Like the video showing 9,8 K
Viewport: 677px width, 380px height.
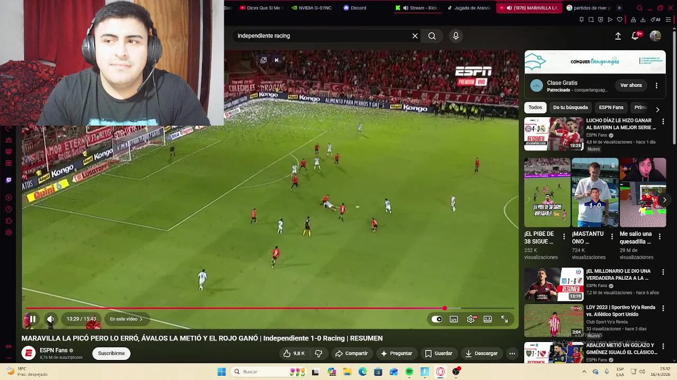point(294,354)
